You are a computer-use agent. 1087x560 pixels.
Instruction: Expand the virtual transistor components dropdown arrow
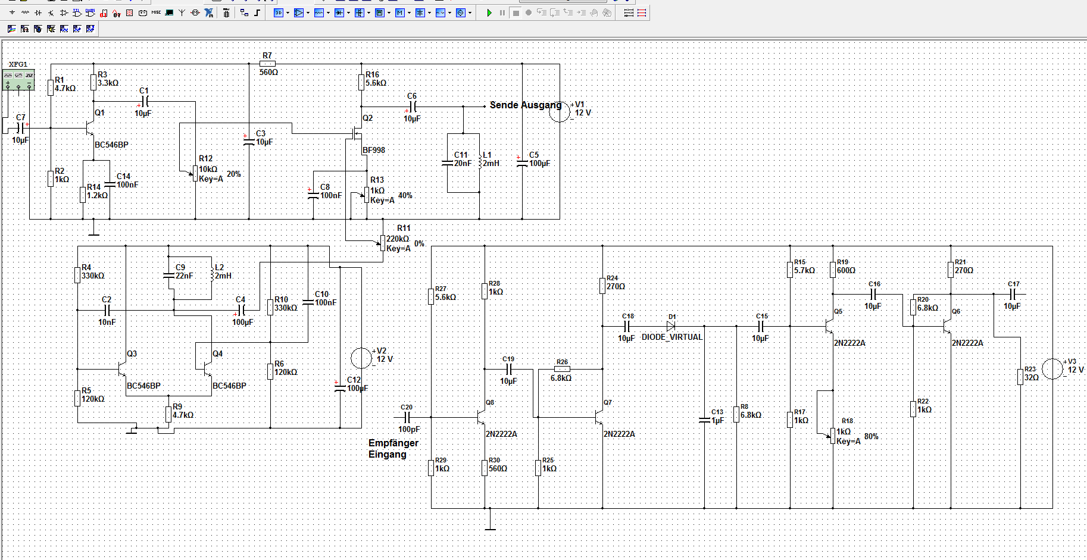coord(368,12)
